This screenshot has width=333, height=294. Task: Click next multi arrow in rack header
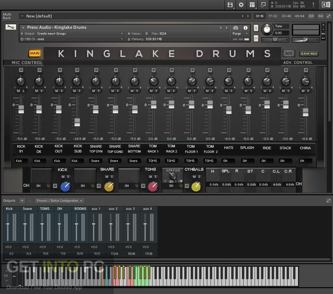(x=248, y=16)
